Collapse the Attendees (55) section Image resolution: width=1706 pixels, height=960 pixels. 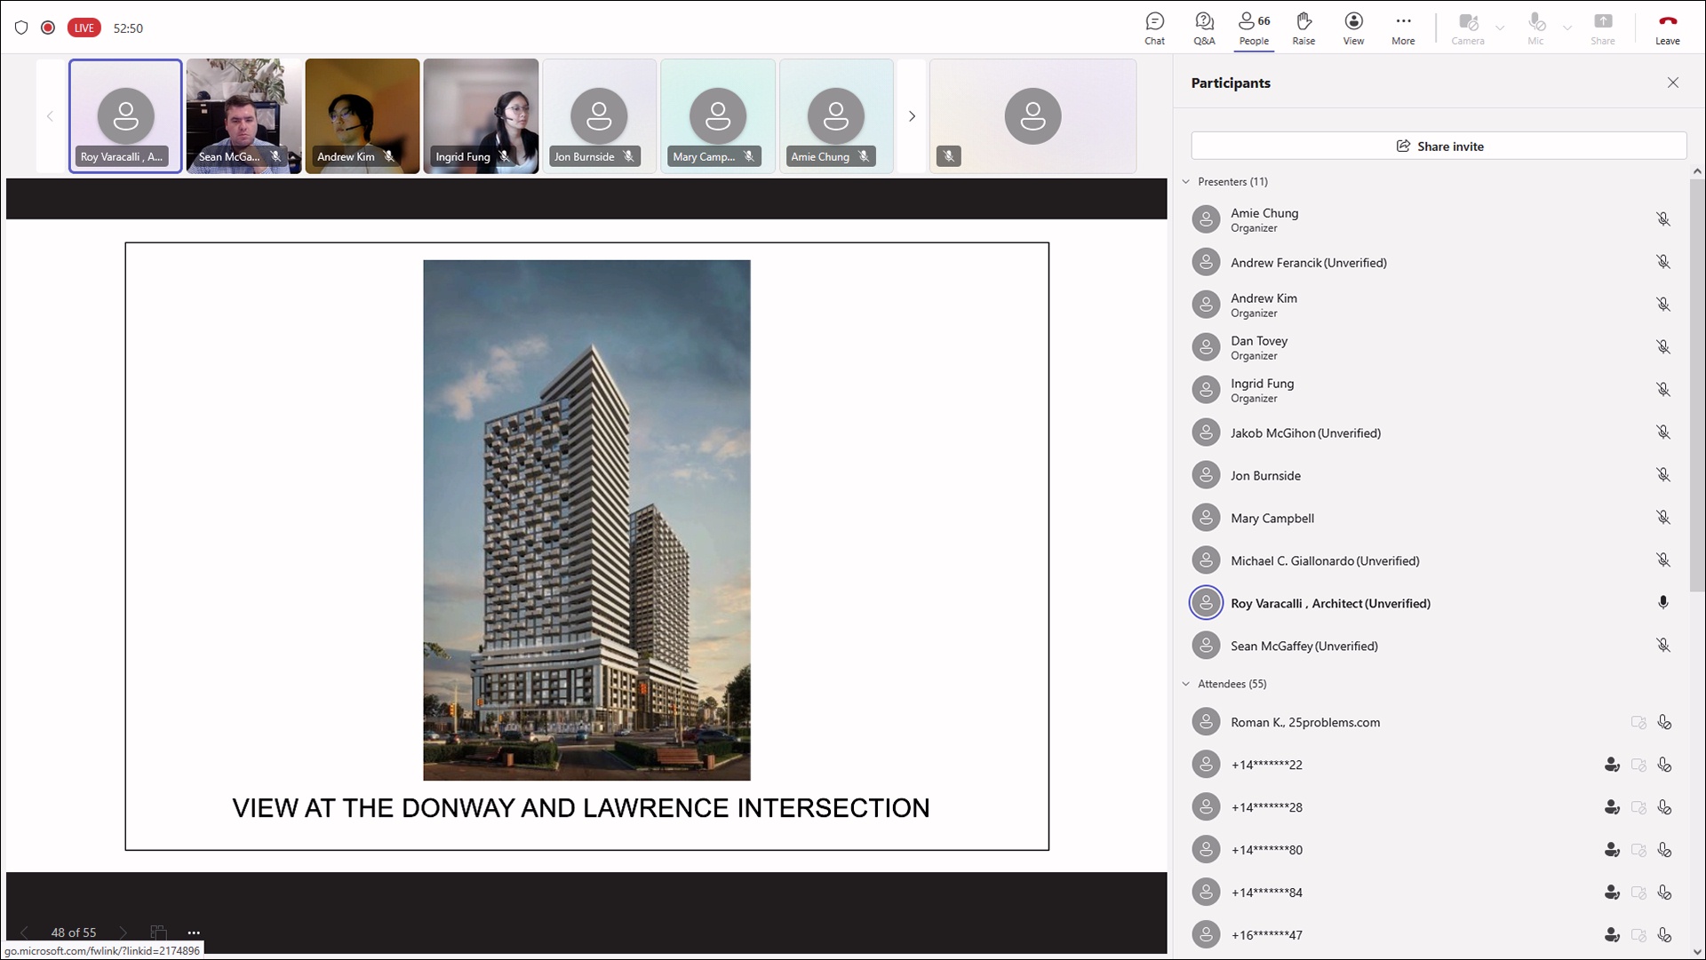tap(1185, 684)
